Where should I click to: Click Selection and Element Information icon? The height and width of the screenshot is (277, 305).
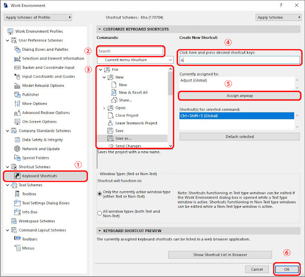[17, 59]
